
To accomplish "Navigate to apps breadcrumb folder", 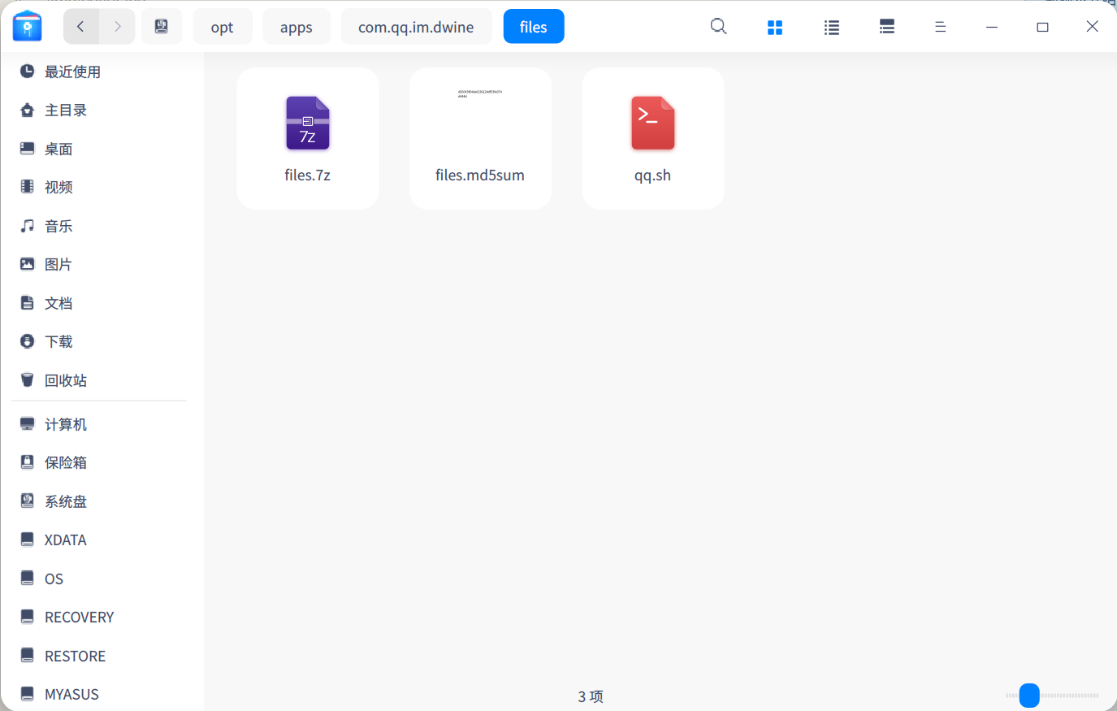I will tap(296, 28).
